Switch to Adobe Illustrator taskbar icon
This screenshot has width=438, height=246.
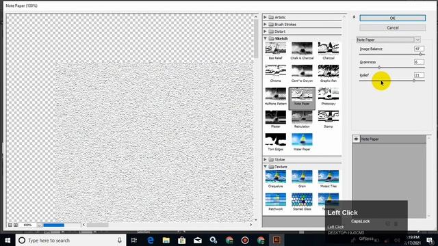(x=276, y=240)
